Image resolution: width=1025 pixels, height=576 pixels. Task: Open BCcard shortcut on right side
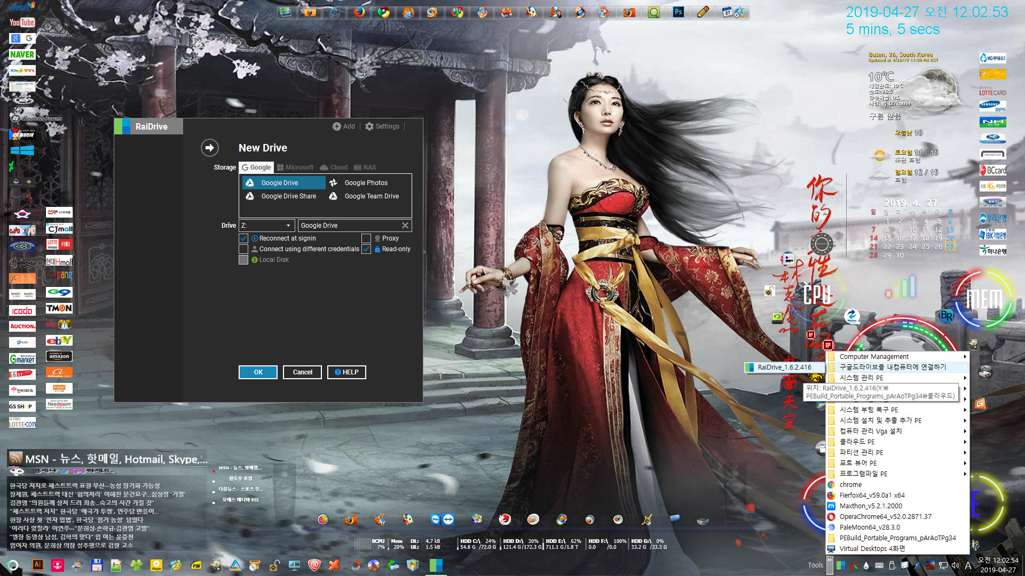coord(993,171)
